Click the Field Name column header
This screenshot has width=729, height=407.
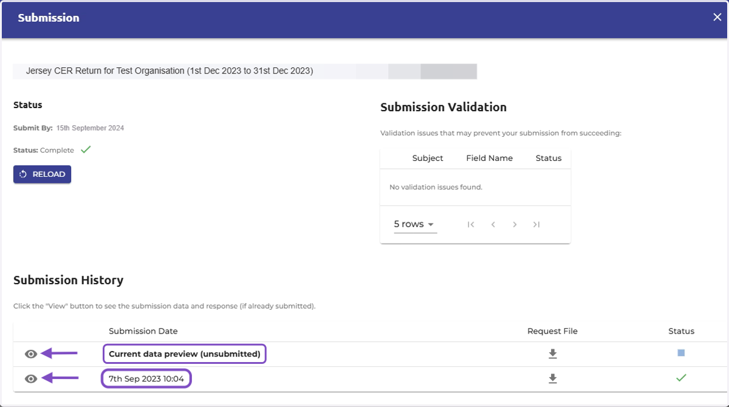[x=490, y=158]
